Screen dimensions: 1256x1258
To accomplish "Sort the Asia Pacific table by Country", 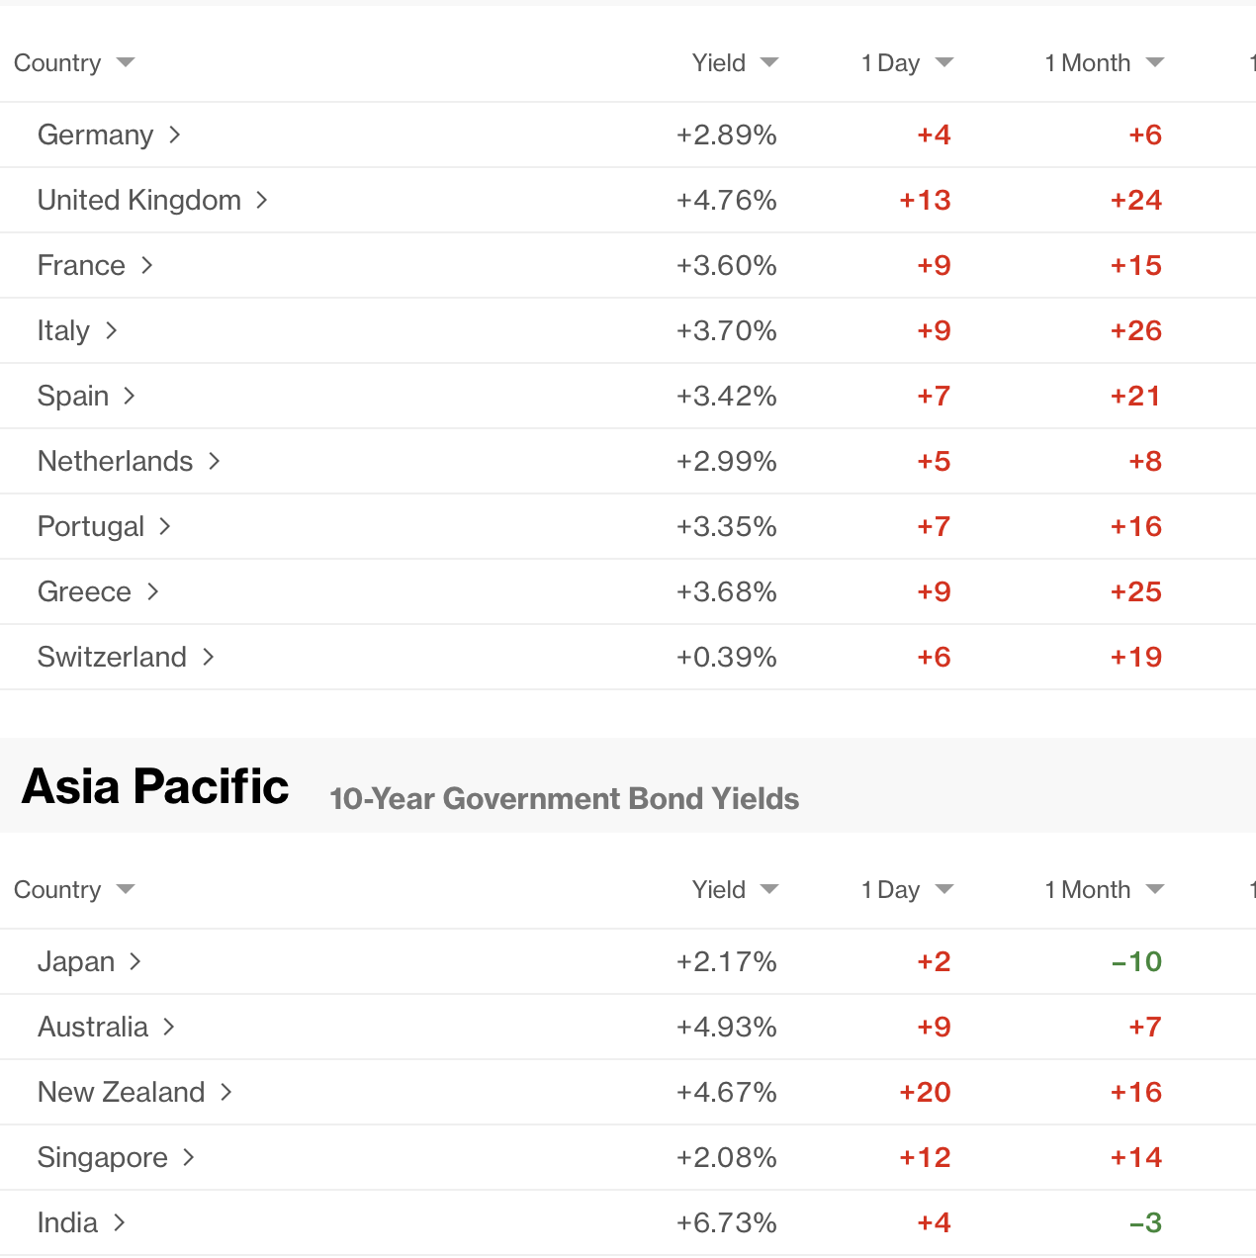I will point(73,890).
